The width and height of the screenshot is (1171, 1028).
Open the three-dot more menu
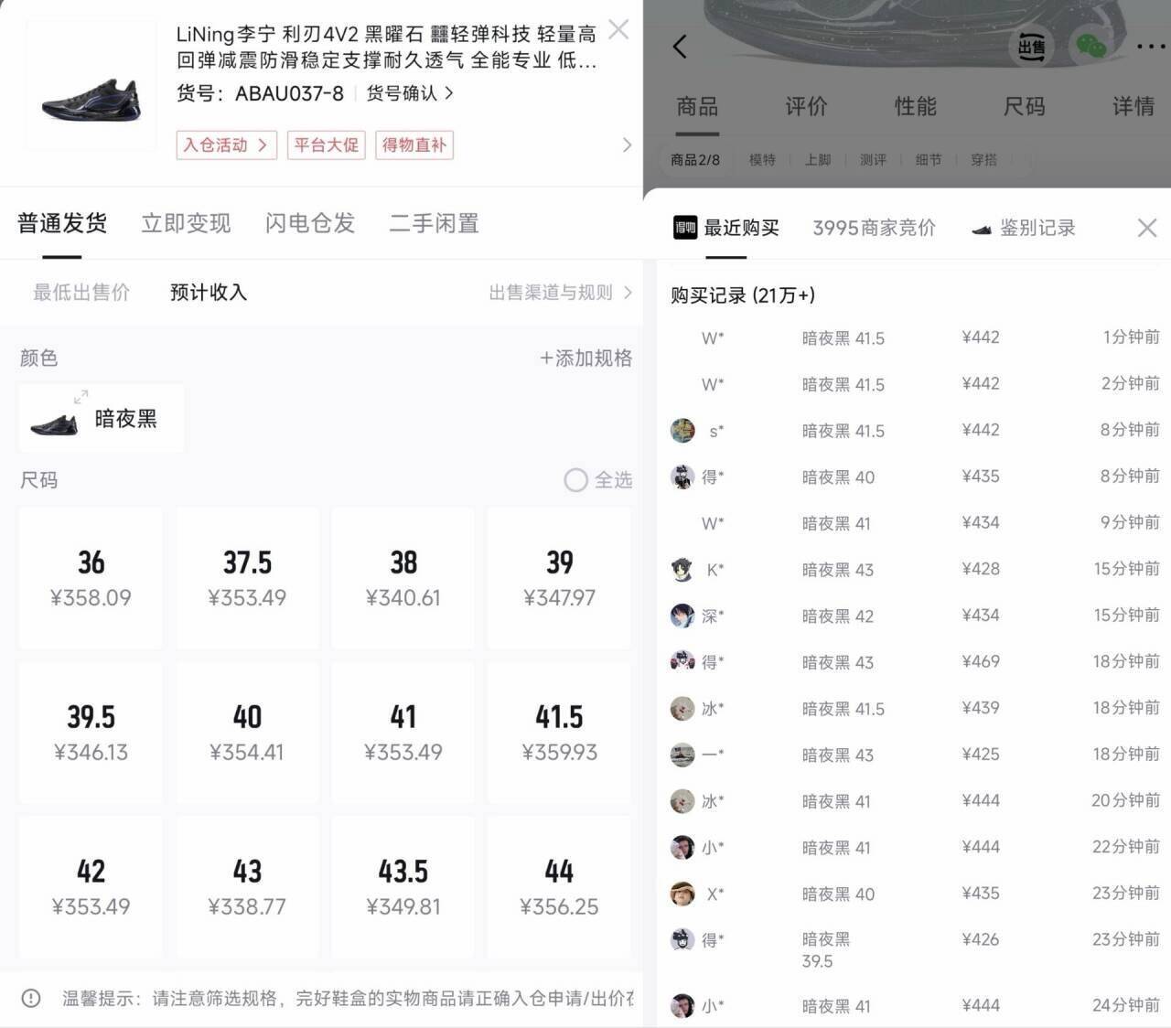click(1150, 47)
